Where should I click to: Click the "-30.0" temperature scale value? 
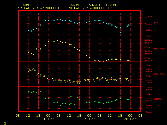point(148,36)
